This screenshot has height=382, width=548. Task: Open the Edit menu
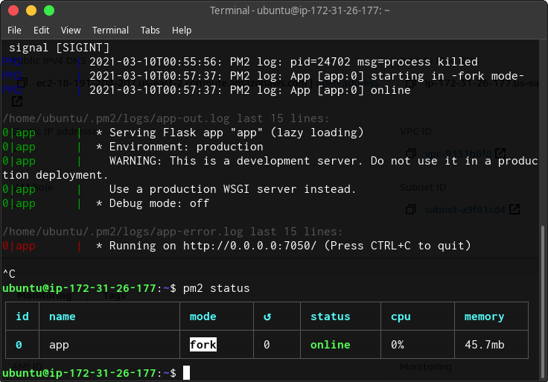tap(41, 31)
